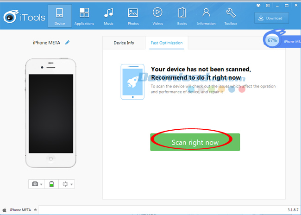Open the title bar dropdown menu icon
The height and width of the screenshot is (215, 301).
point(268,6)
